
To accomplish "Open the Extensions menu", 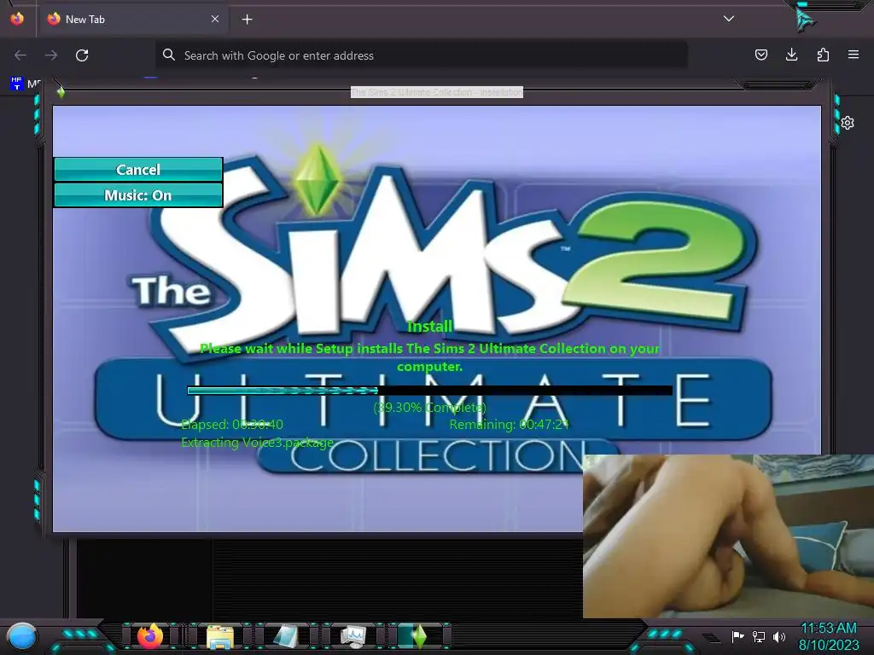I will [823, 55].
